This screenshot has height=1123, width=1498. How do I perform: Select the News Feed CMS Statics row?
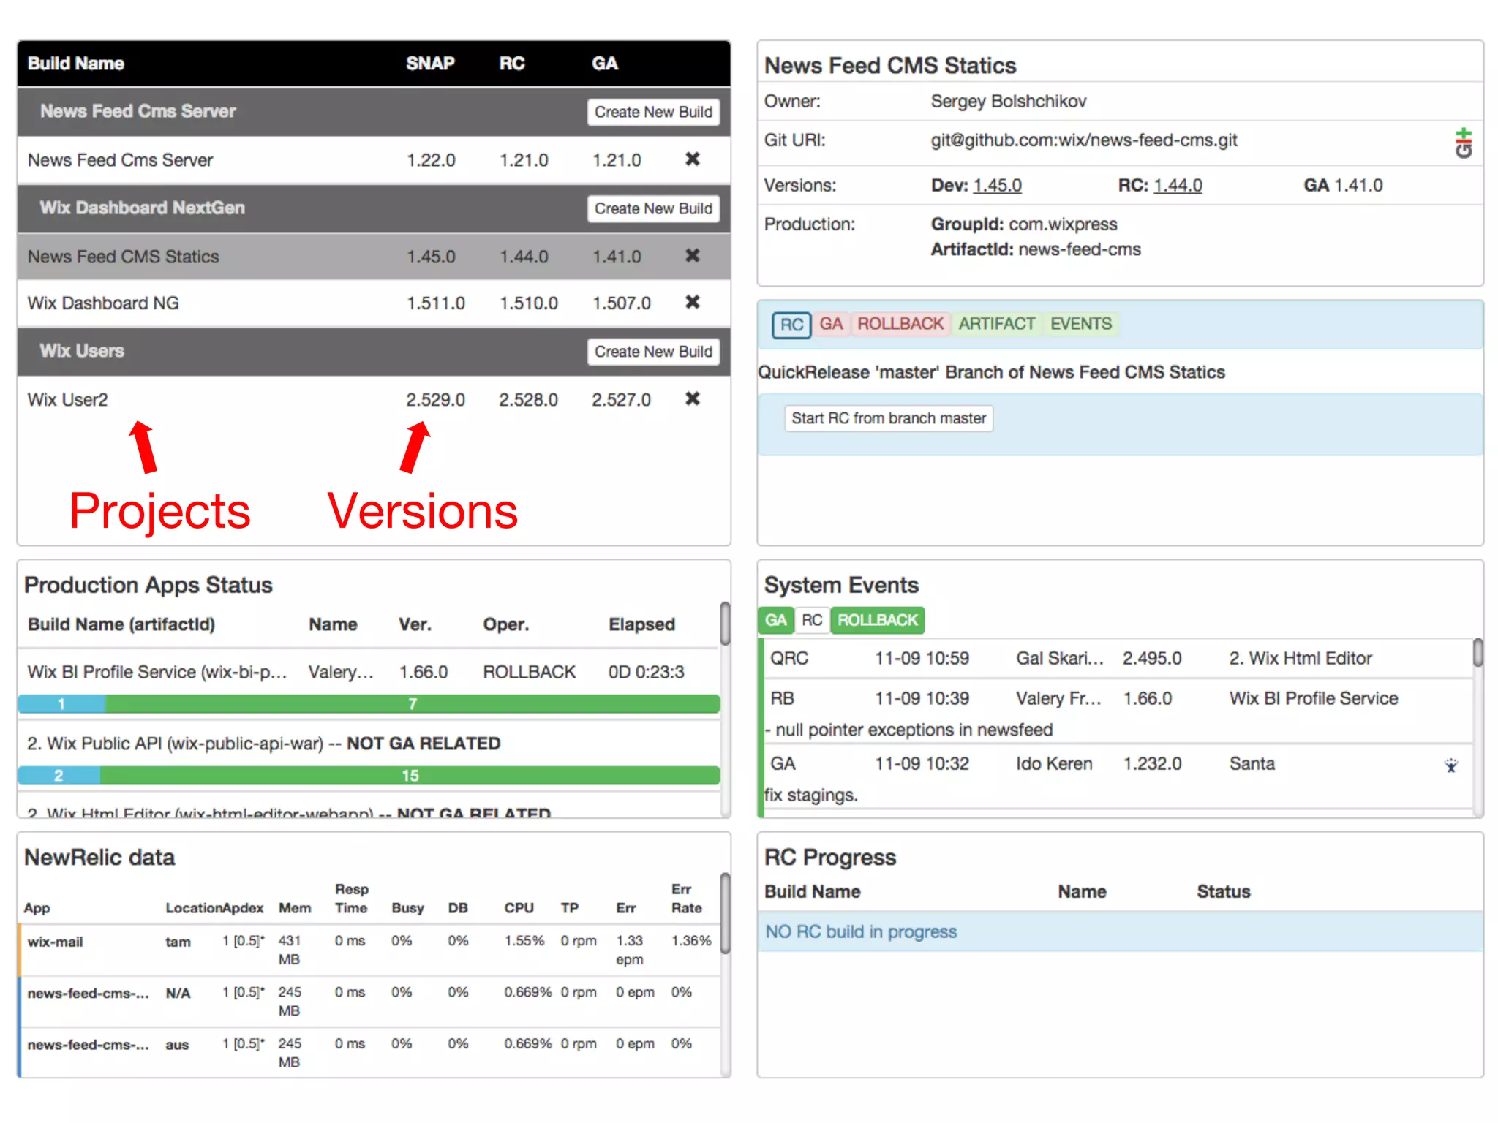click(x=374, y=257)
